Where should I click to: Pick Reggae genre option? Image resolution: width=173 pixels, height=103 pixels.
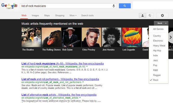pos(159,75)
